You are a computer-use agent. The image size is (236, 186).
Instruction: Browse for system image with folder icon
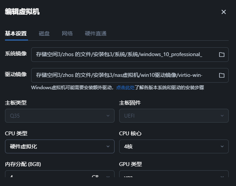pyautogui.click(x=221, y=55)
